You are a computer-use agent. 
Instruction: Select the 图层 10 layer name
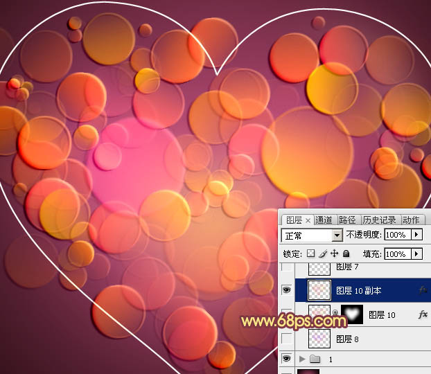[382, 314]
